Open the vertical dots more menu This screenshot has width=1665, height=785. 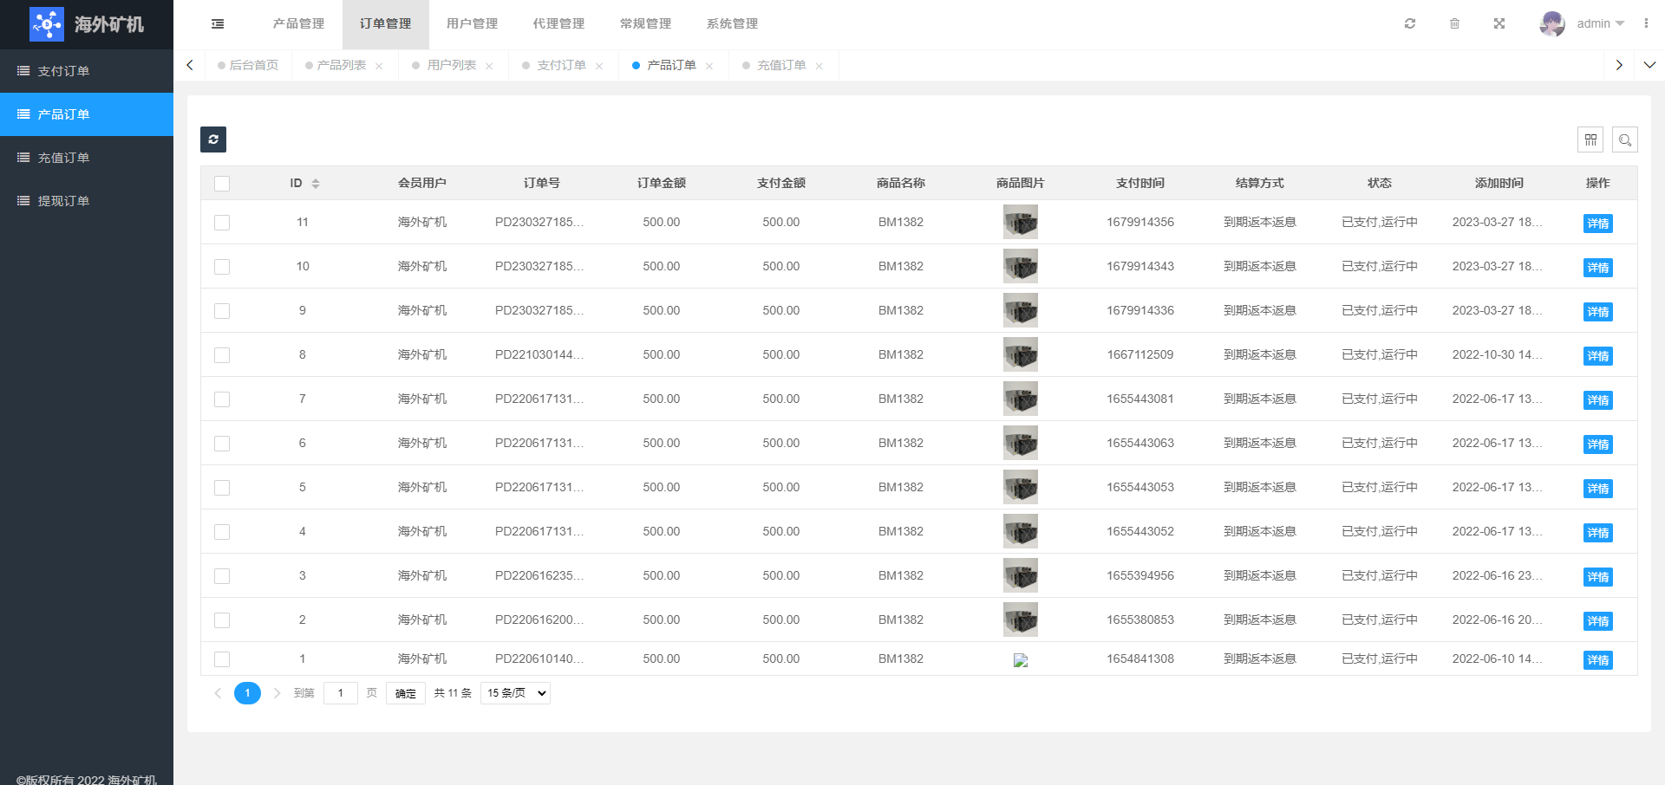pos(1645,24)
